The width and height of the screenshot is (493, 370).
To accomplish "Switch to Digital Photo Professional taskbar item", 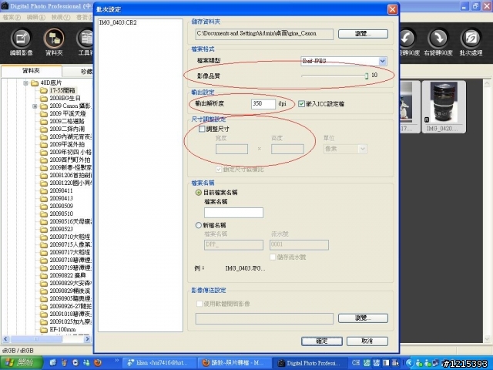I will point(309,363).
